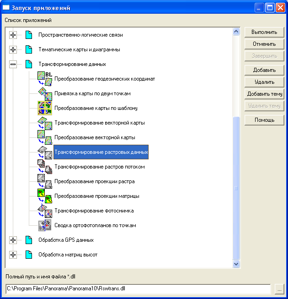Click the geodetic coordinates conversion BL icon
This screenshot has width=288, height=299.
tap(45, 79)
